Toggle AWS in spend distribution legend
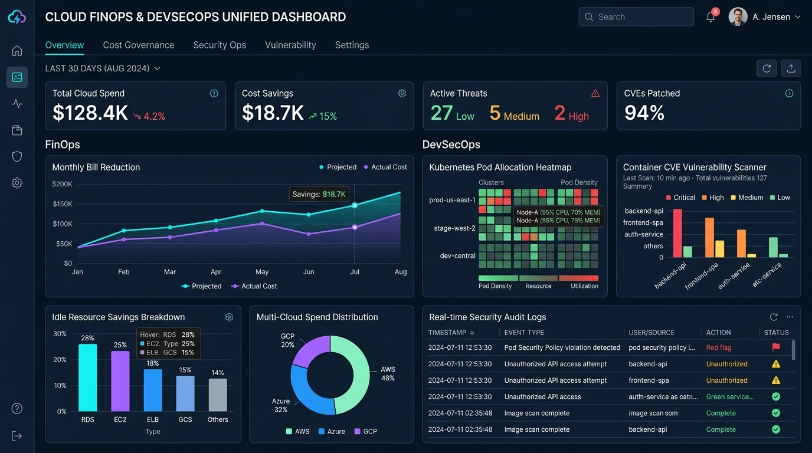 297,431
